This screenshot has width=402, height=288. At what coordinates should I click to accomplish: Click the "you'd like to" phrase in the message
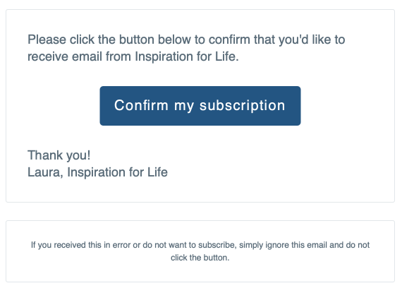(x=312, y=40)
